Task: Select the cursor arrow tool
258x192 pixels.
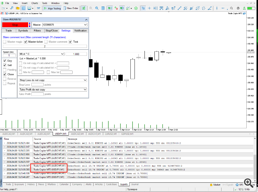Action: [x=143, y=8]
